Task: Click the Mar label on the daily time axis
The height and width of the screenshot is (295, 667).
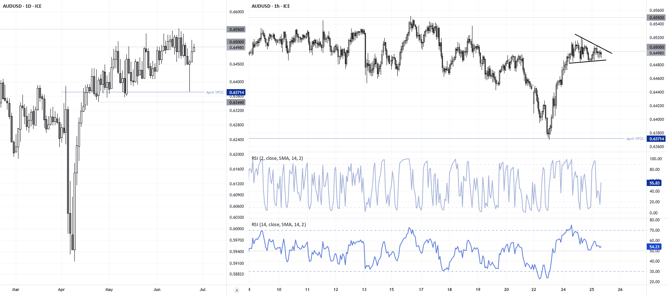Action: (15, 289)
